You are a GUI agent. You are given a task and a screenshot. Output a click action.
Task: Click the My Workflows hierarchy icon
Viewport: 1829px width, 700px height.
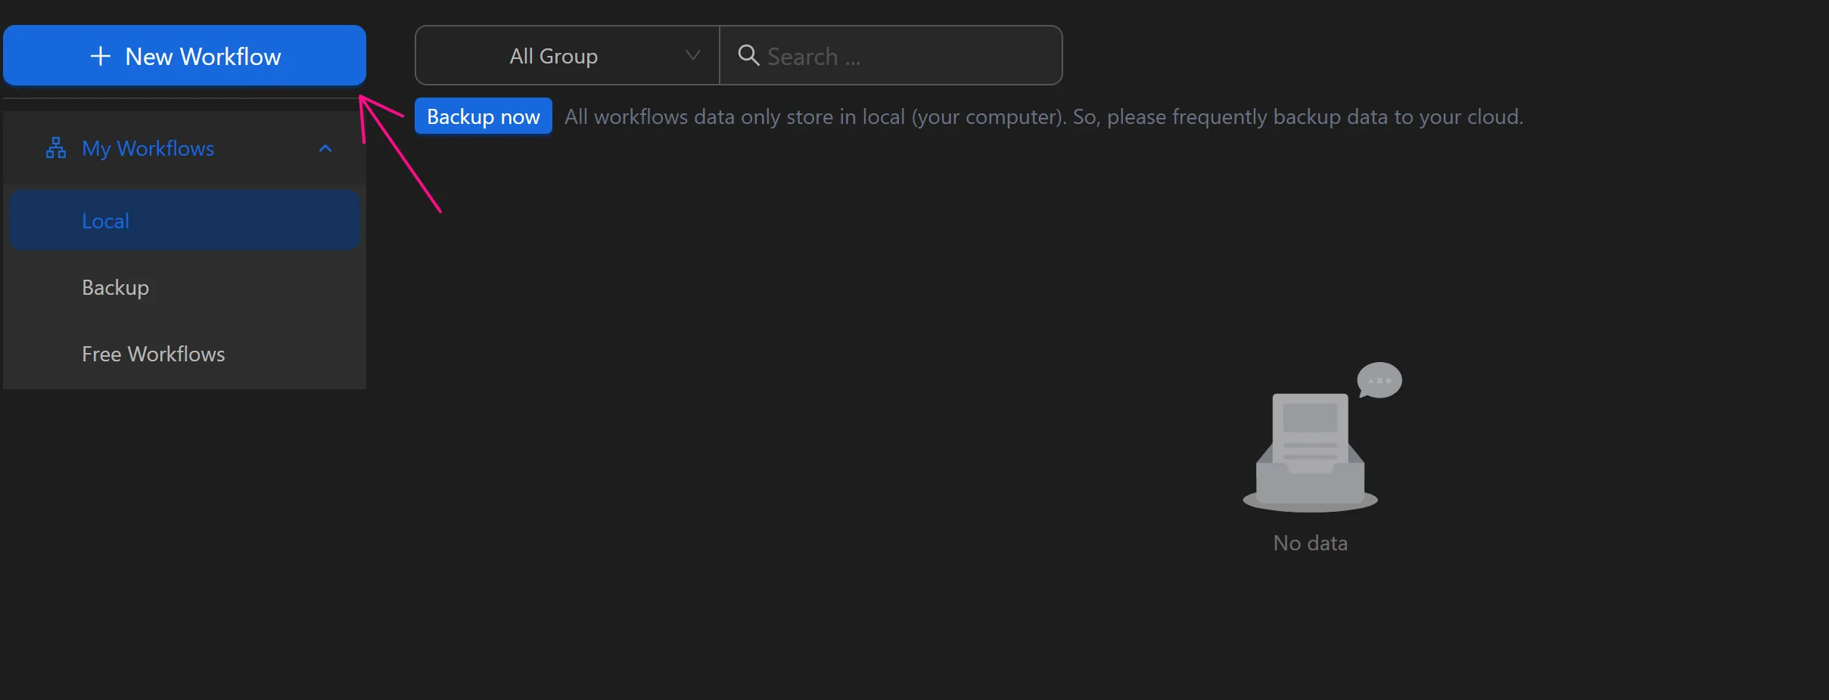pos(54,148)
